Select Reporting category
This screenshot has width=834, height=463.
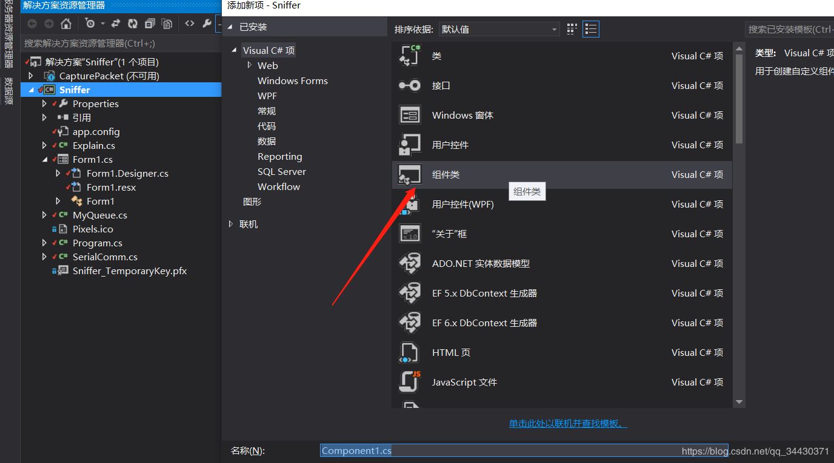280,156
